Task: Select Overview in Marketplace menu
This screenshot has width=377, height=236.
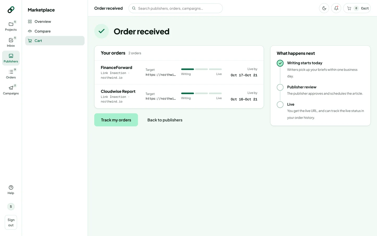Action: pos(55,22)
